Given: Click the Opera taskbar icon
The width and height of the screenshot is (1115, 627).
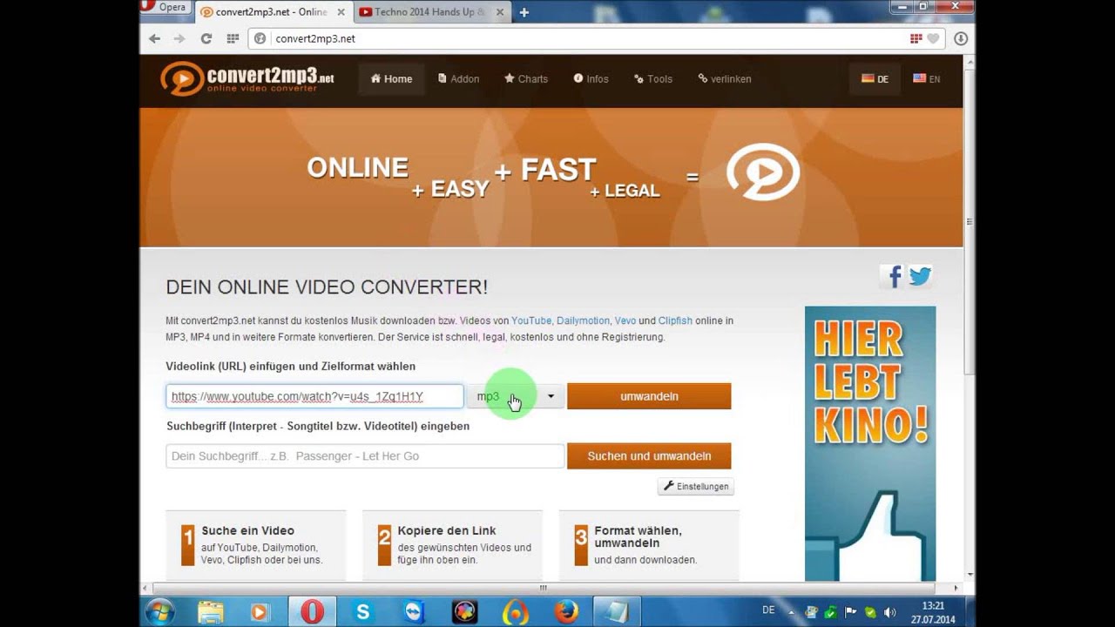Looking at the screenshot, I should 311,612.
